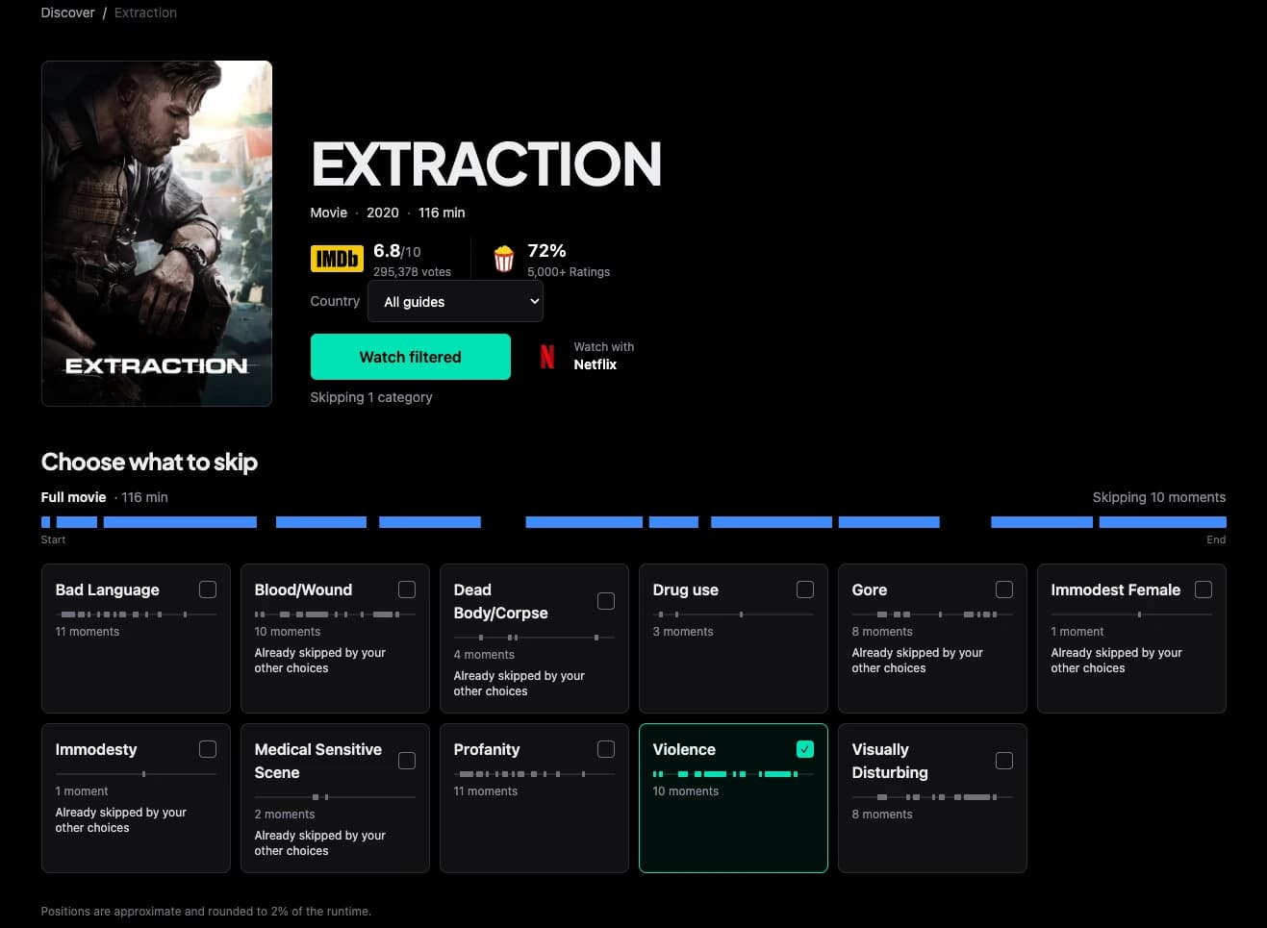Click the Watch with Netflix link

(x=587, y=356)
